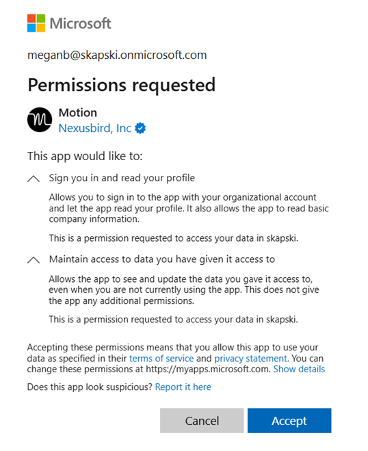Image resolution: width=368 pixels, height=451 pixels.
Task: Open the terms of service link
Action: 161,359
